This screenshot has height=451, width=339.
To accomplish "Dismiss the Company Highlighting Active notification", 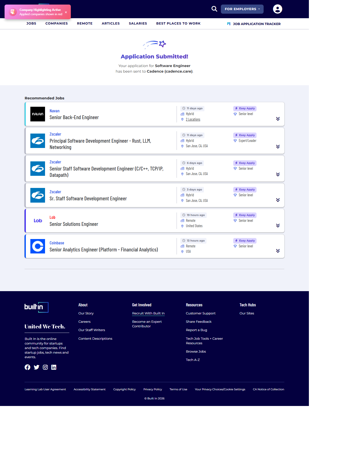I will pos(66,12).
